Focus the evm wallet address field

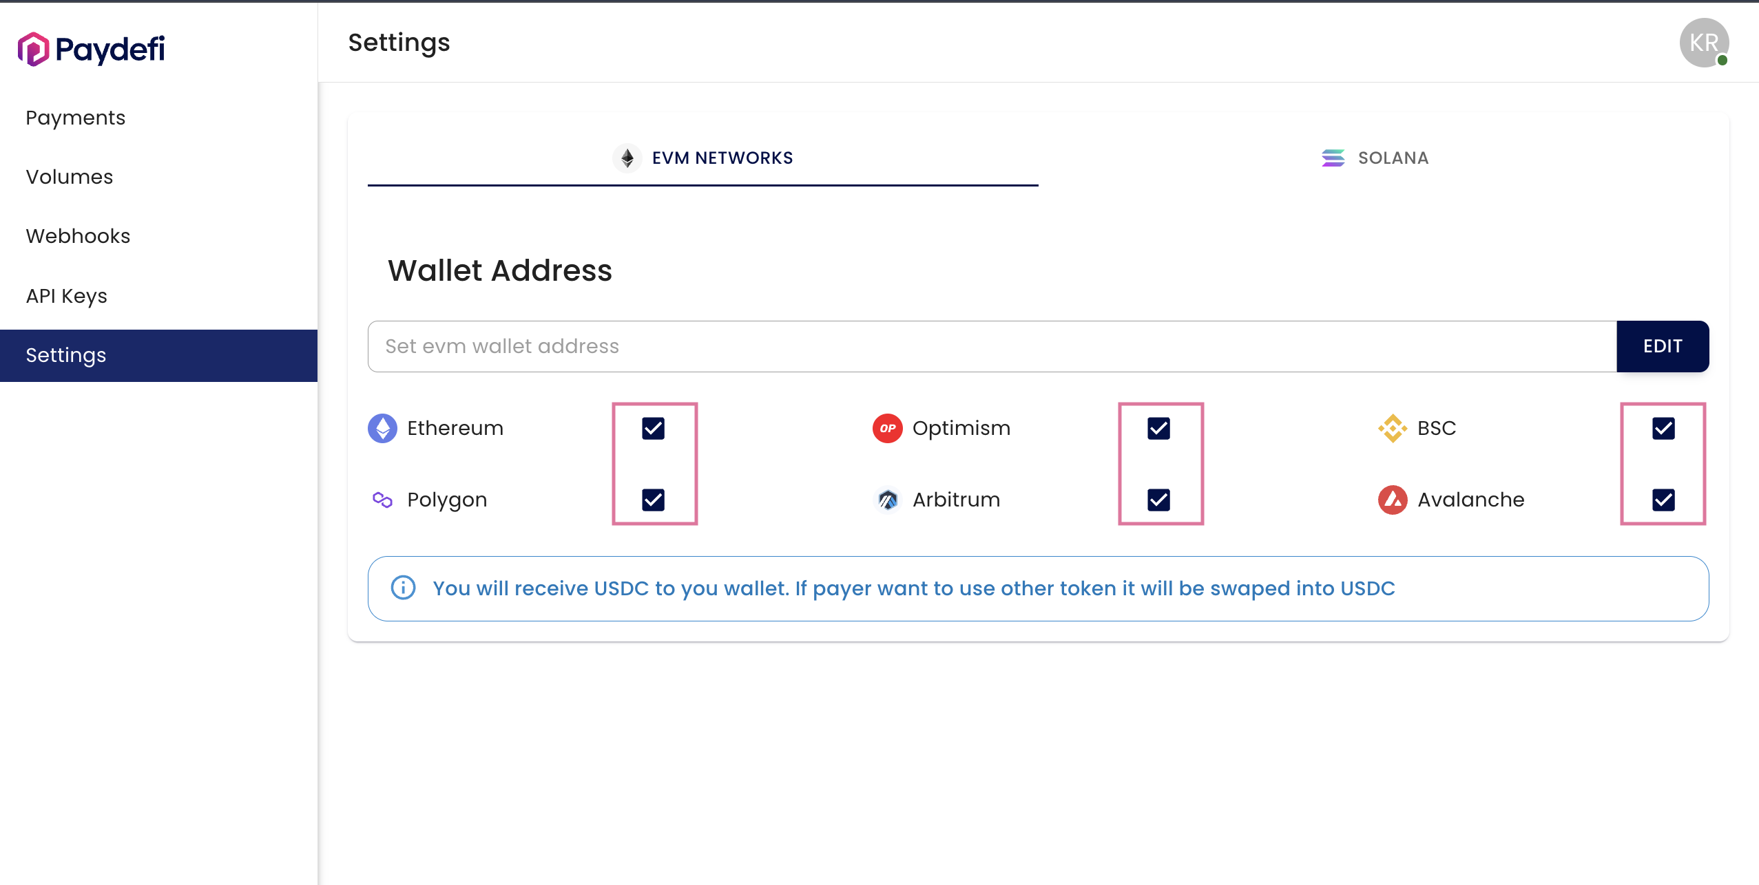[992, 346]
